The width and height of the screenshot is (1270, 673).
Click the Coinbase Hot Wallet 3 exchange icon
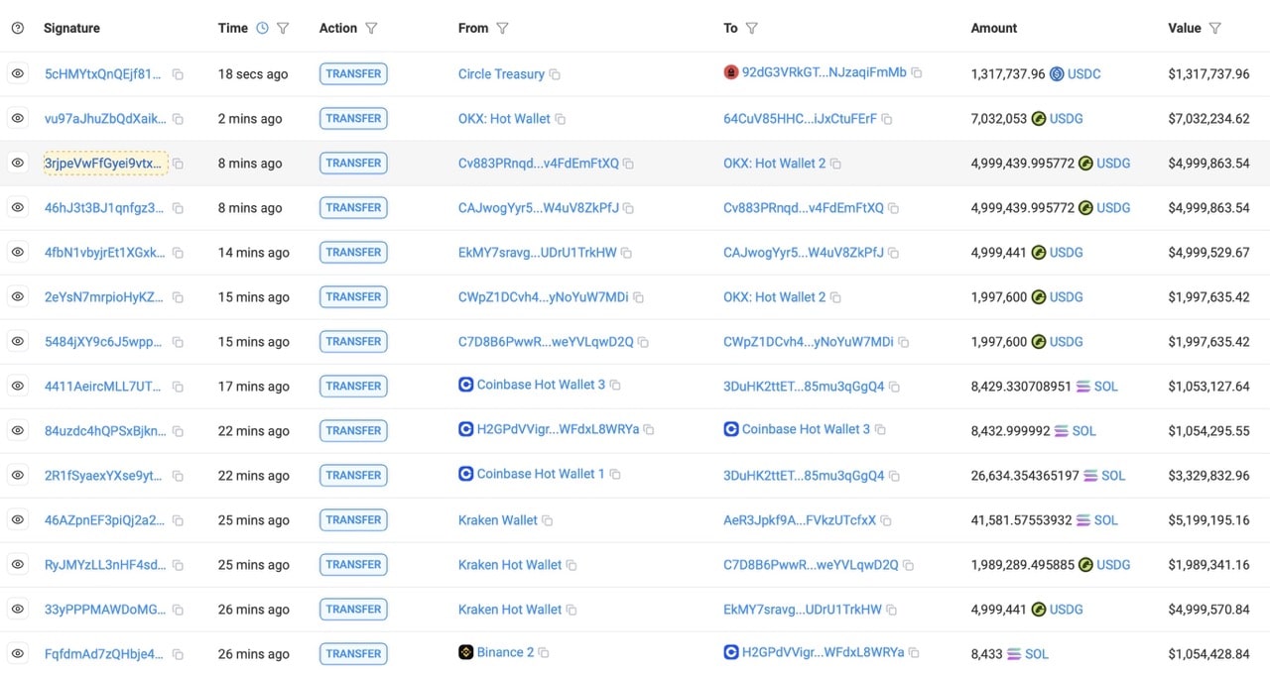coord(465,386)
